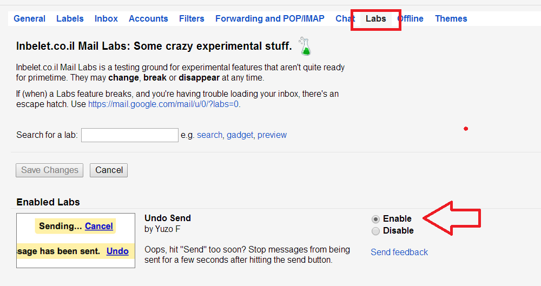Screen dimensions: 541x286
Task: Open the labs=0 escape hatch link
Action: (x=163, y=104)
